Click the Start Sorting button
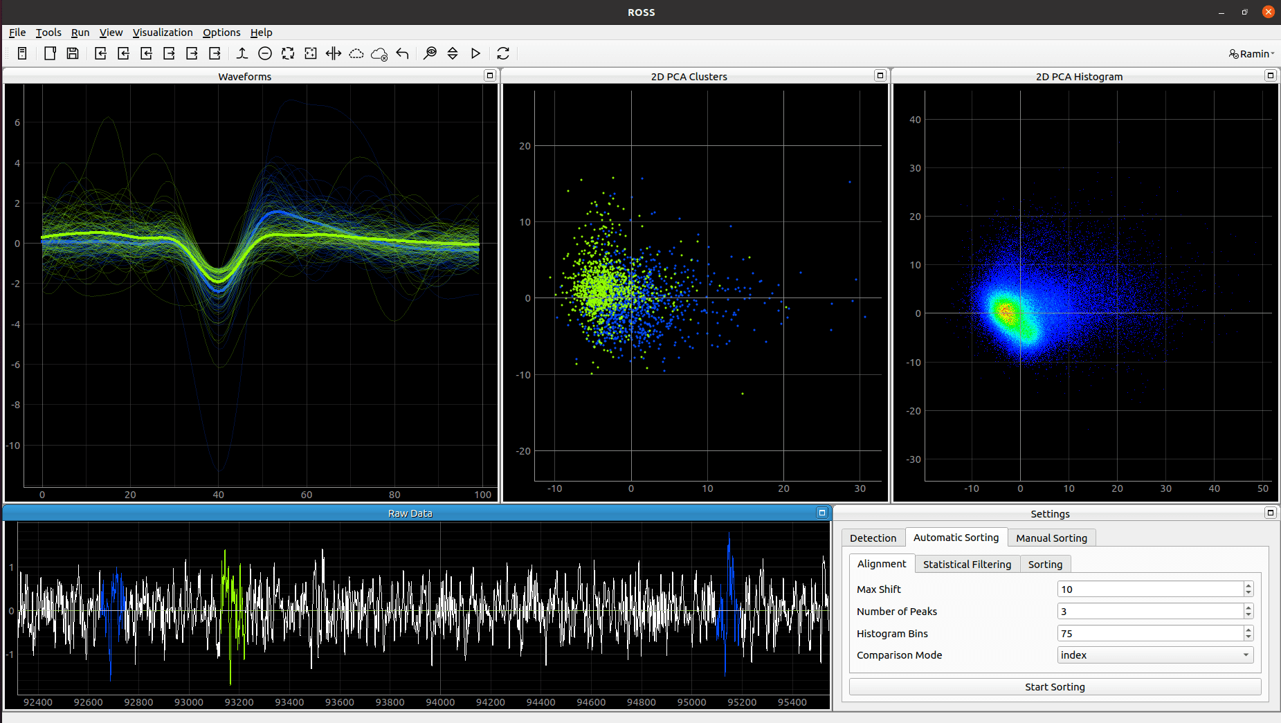This screenshot has width=1281, height=723. point(1055,686)
